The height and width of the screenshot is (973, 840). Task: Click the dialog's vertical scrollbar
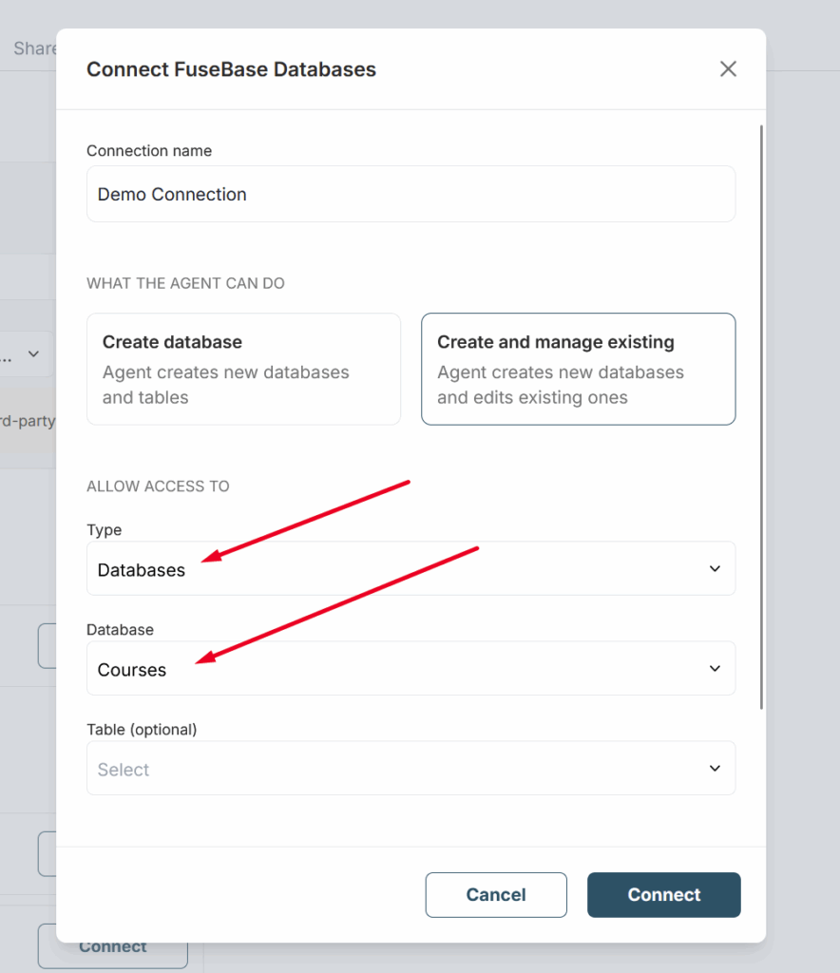coord(763,416)
